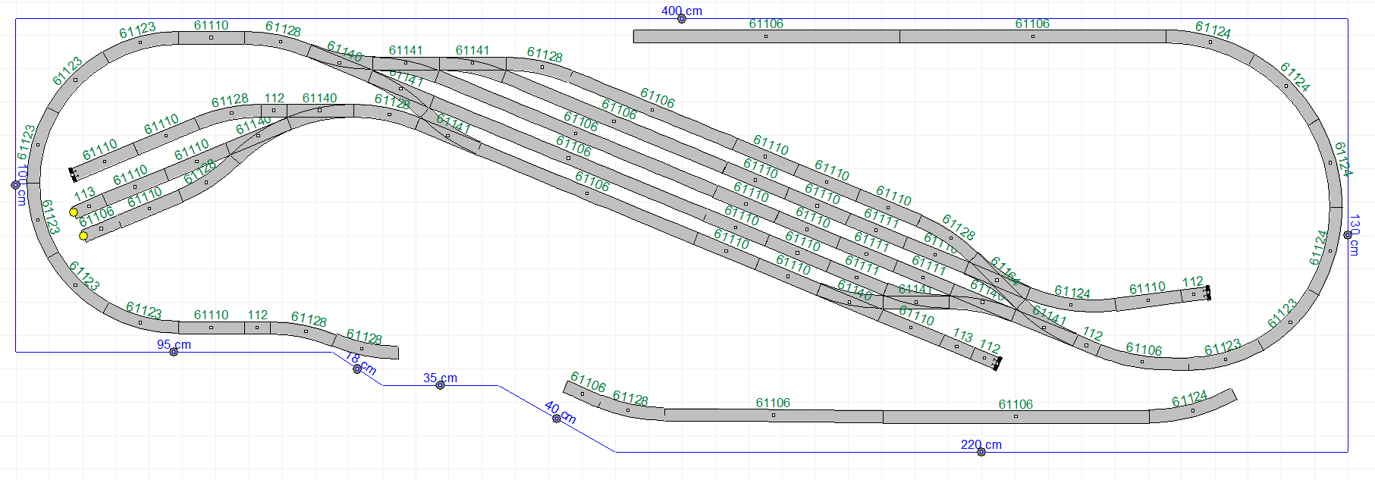Select the 78 cm diagonal edge handle
Viewport: 1375px width, 480px height.
(x=357, y=369)
